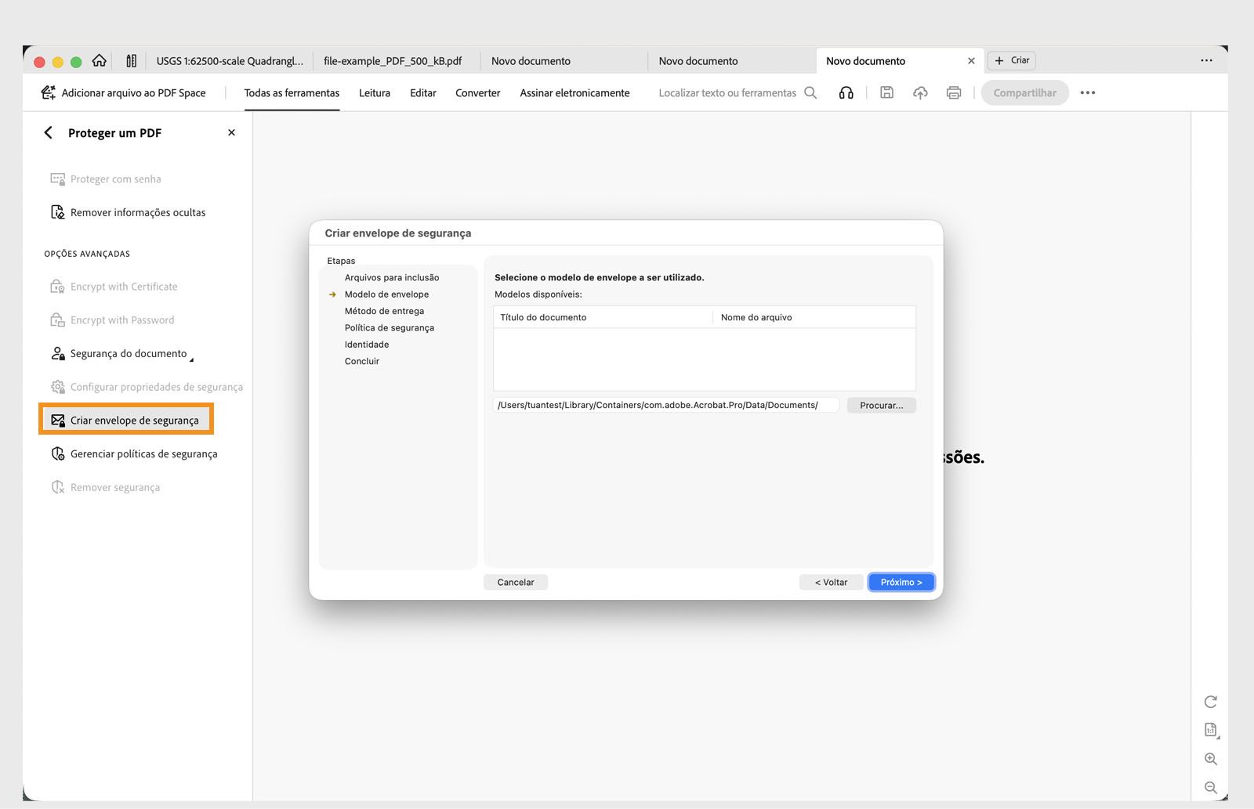Select Proteger com senha tool

(x=106, y=179)
